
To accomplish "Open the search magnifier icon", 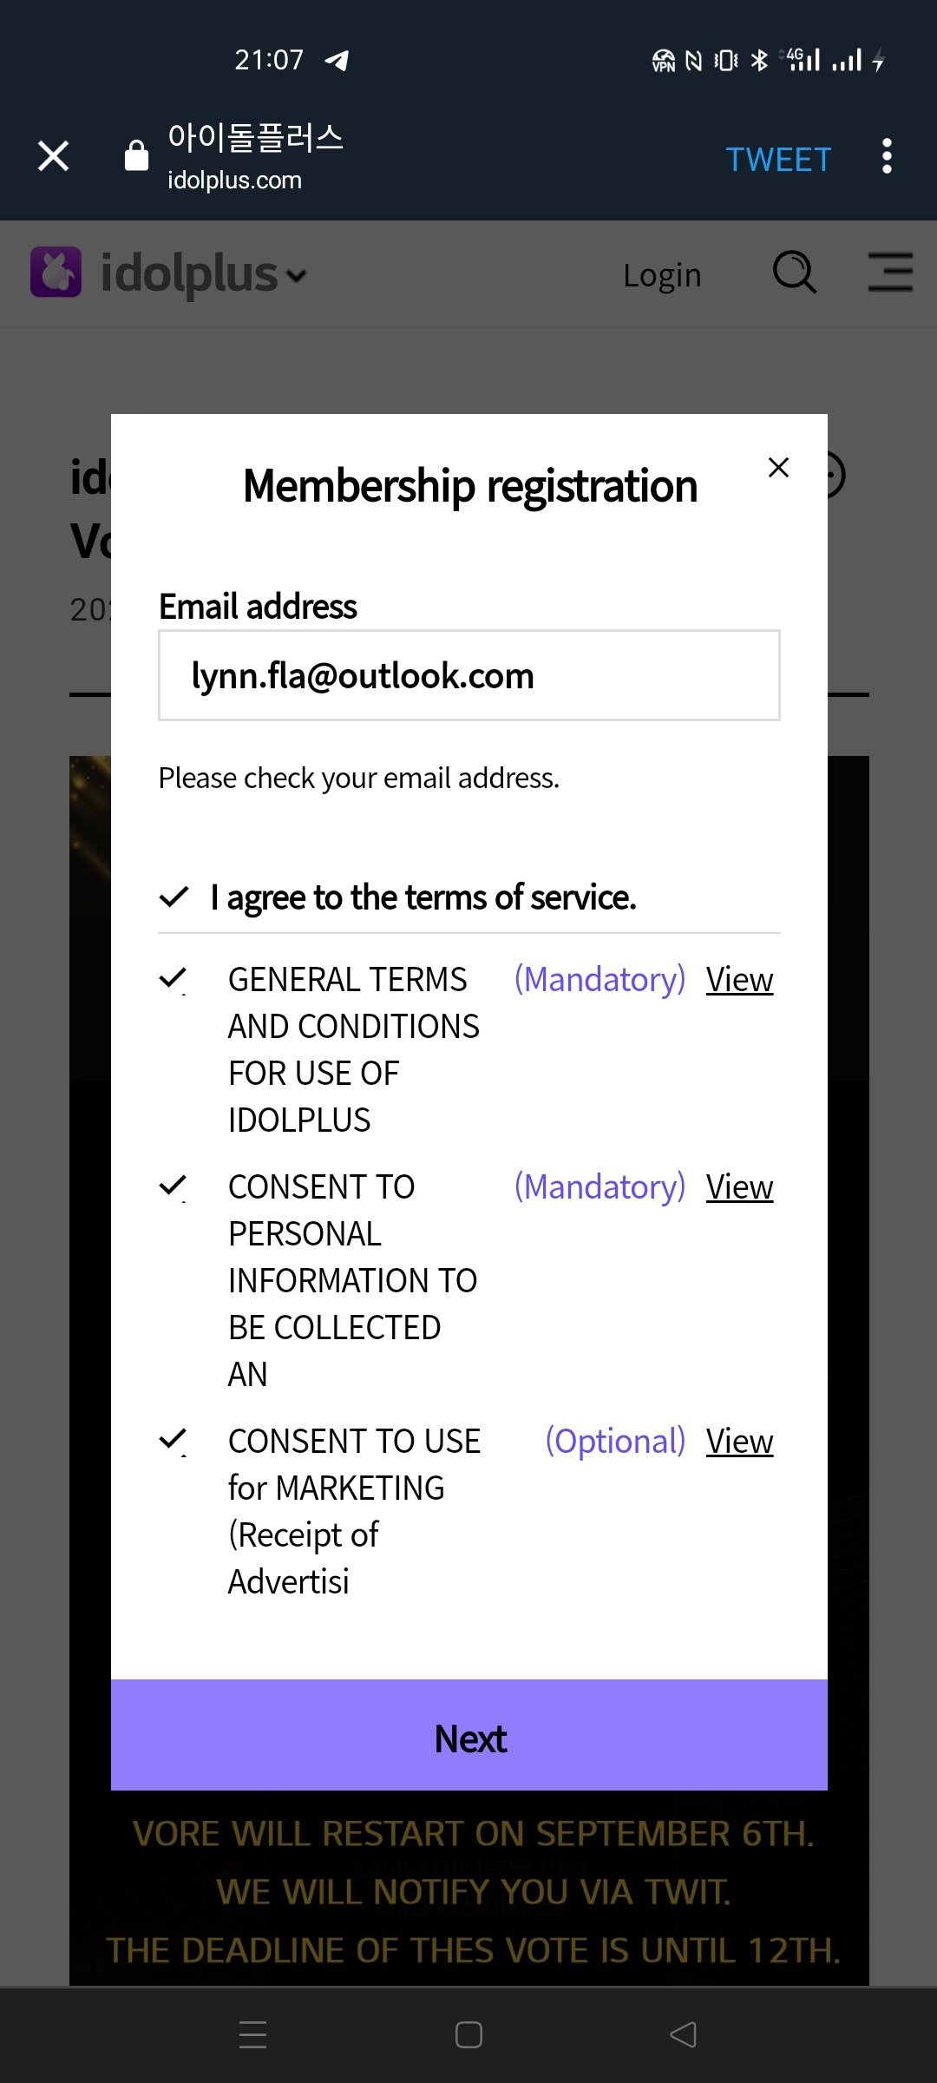I will [794, 273].
